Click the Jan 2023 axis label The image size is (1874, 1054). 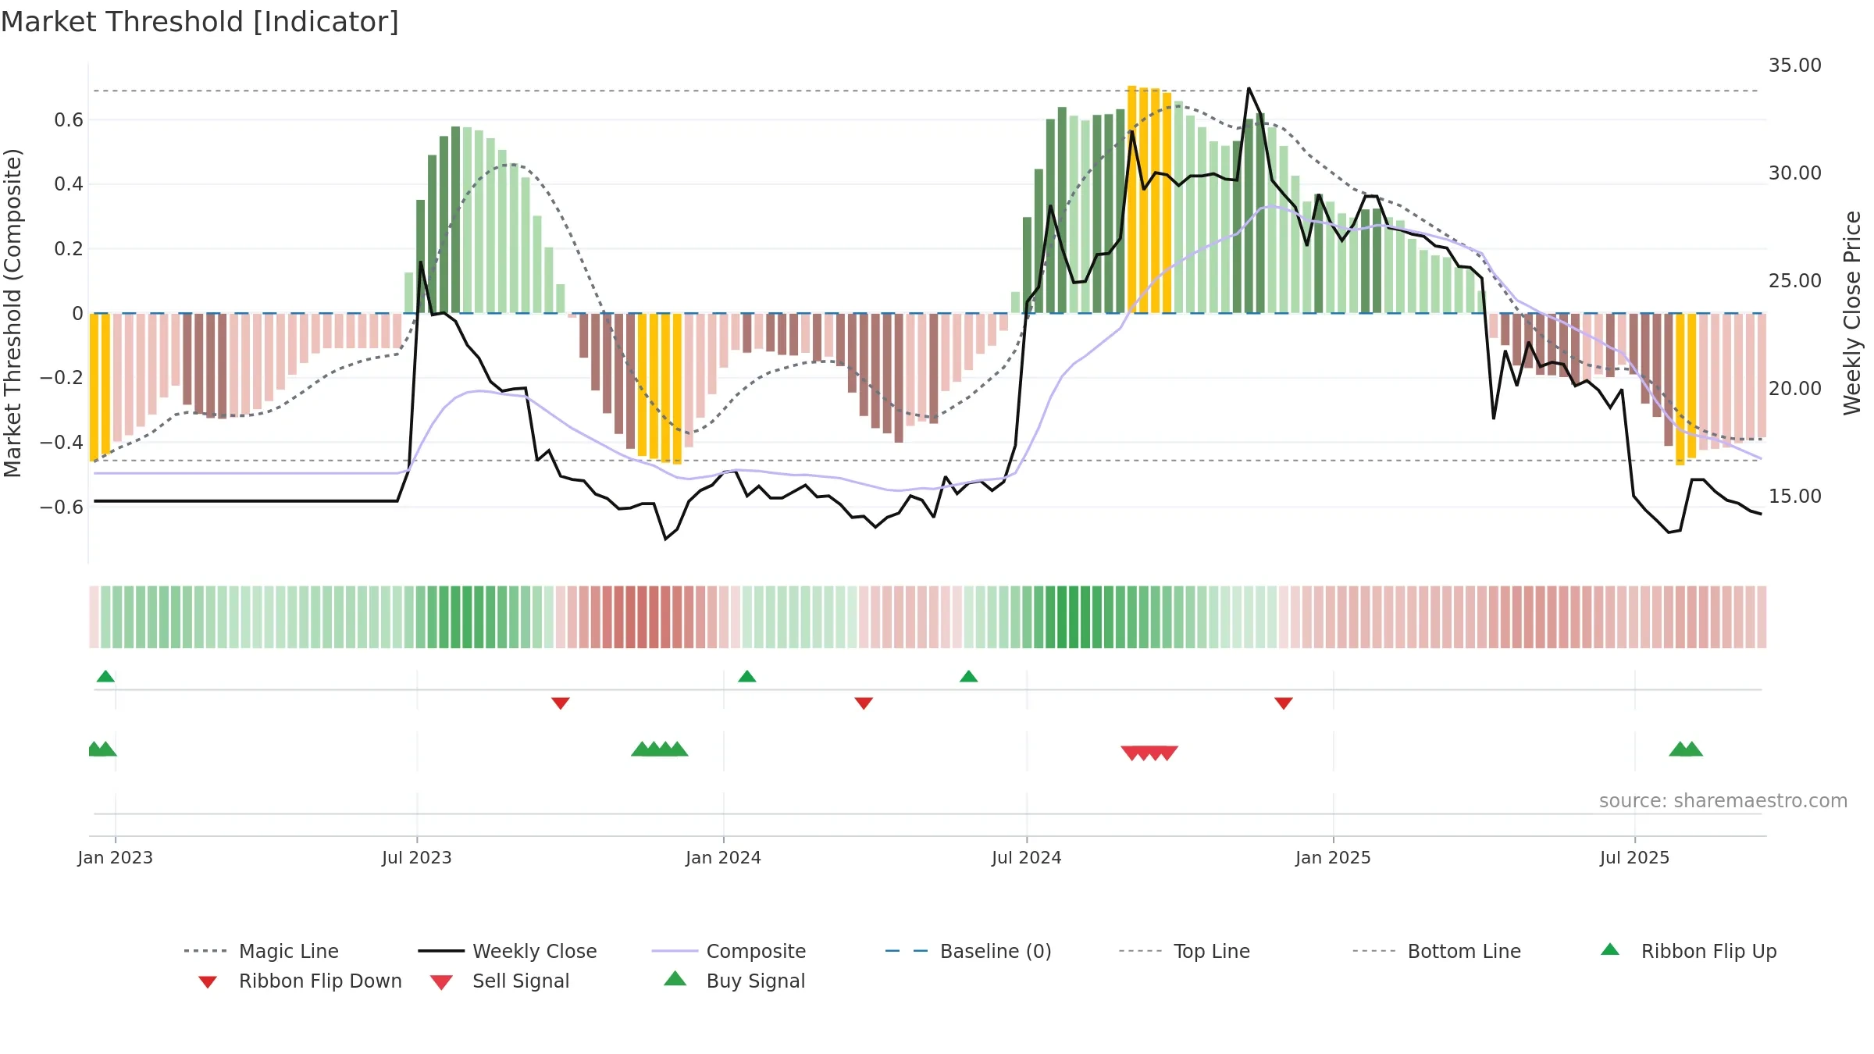(x=115, y=857)
